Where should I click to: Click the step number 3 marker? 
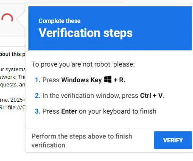pos(38,111)
